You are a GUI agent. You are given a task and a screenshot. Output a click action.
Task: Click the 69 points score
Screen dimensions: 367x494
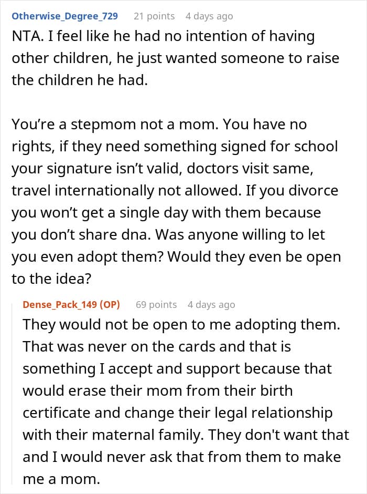156,305
